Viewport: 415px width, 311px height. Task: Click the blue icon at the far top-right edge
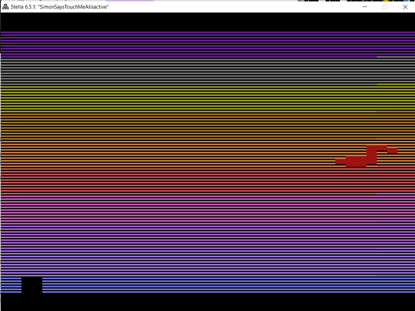[406, 1]
